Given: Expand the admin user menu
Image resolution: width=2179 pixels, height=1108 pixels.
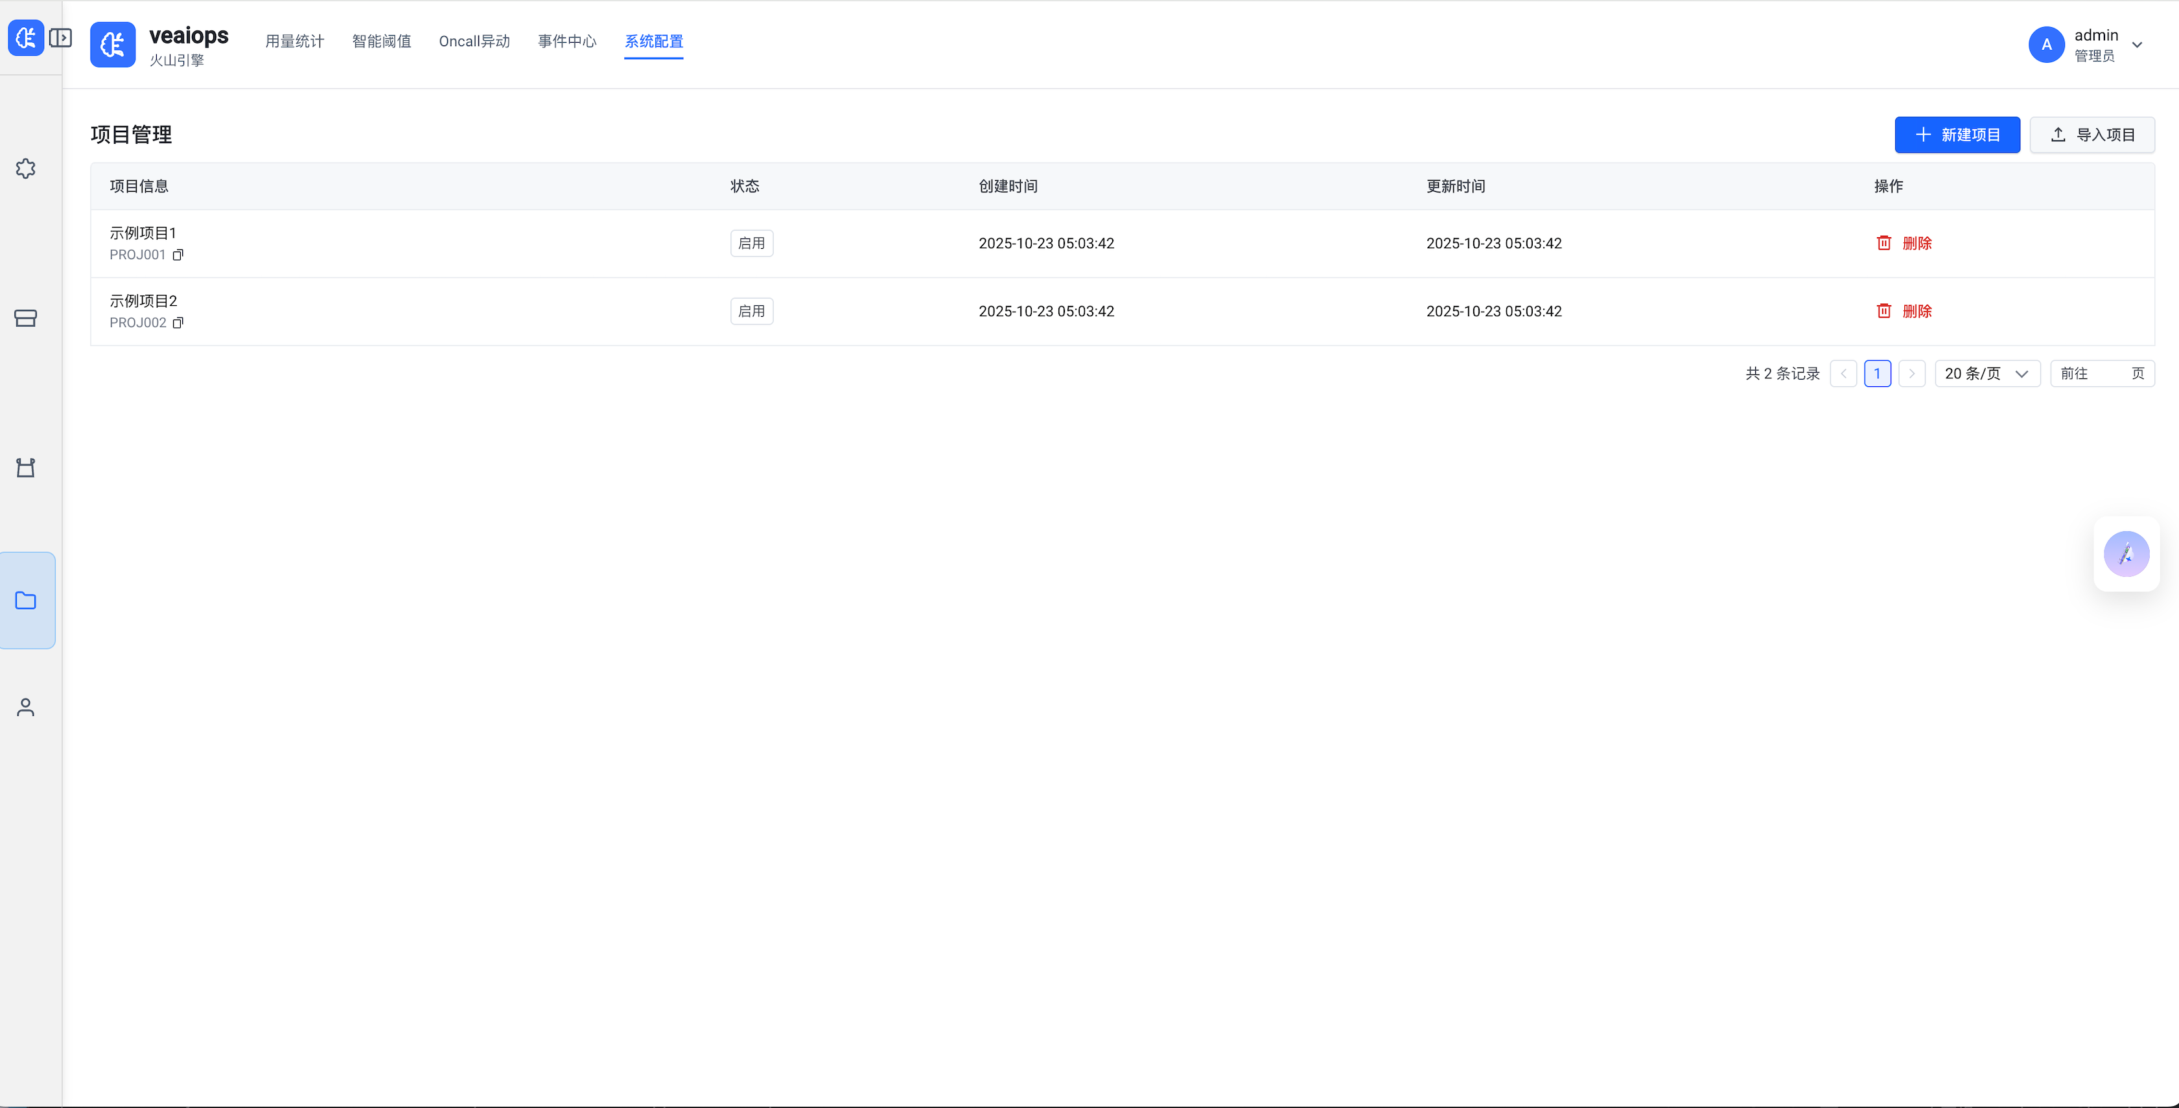Looking at the screenshot, I should tap(2137, 45).
